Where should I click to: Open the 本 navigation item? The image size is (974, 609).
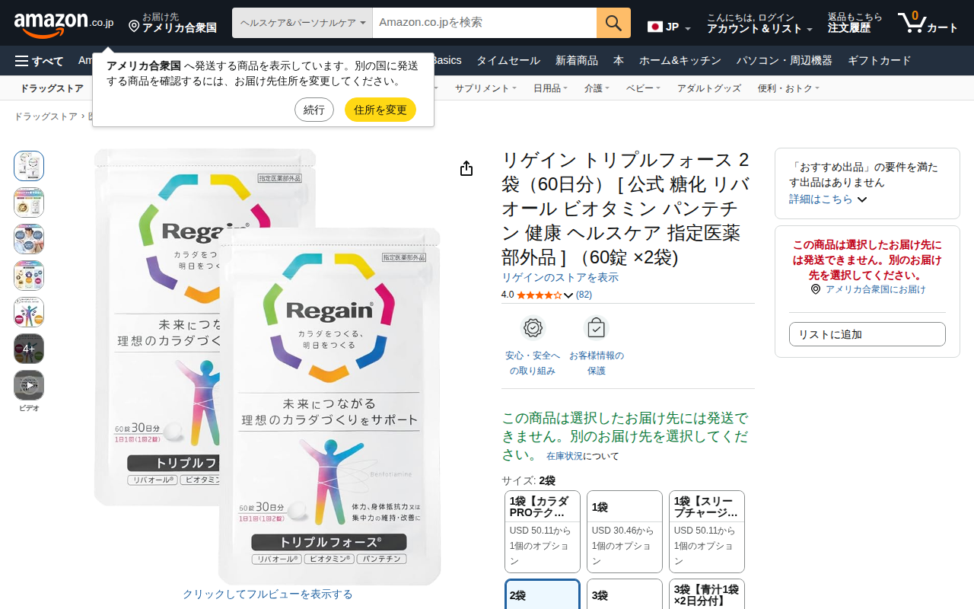point(619,61)
